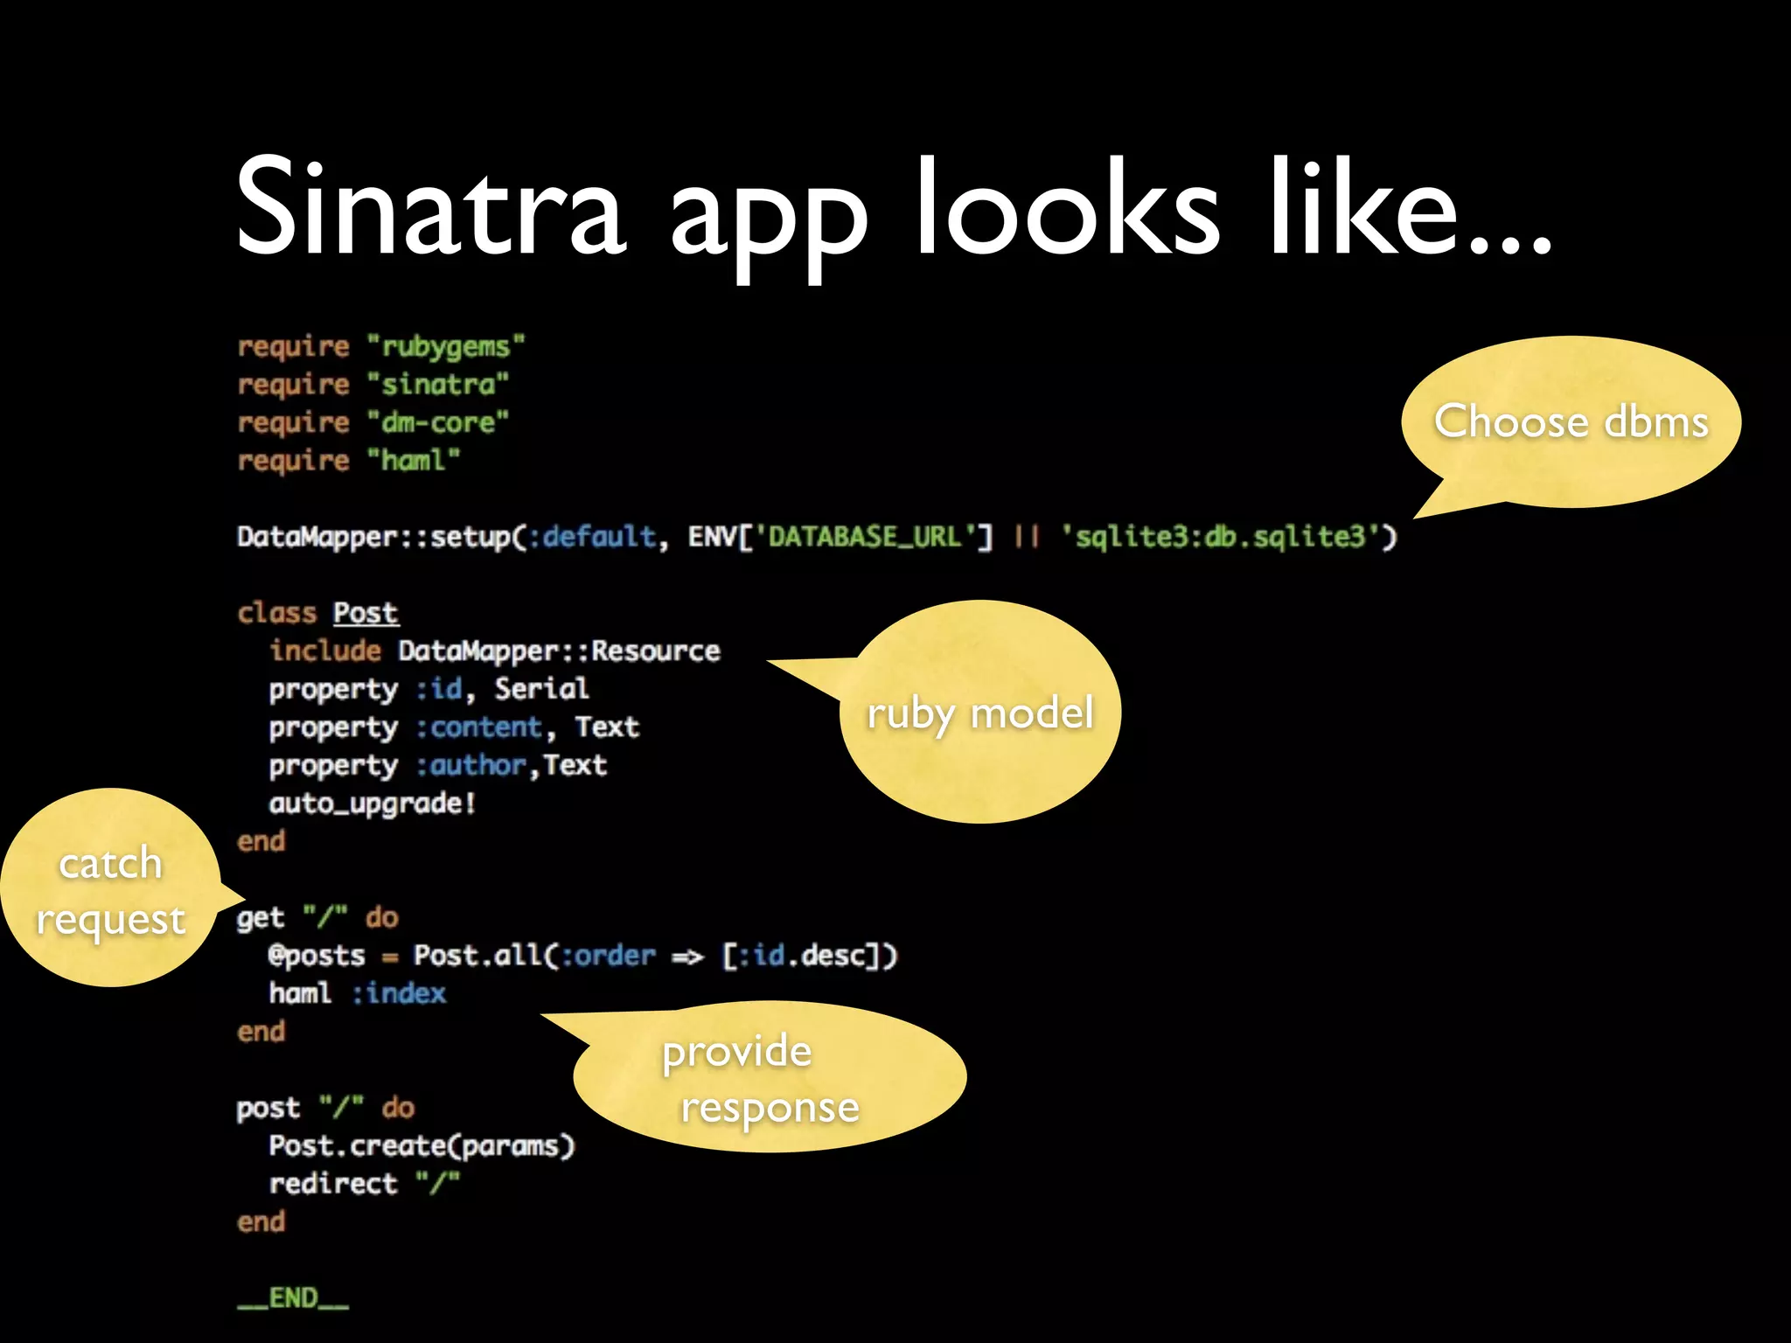Click the "end" after haml :index
Viewport: 1791px width, 1343px height.
point(261,1033)
